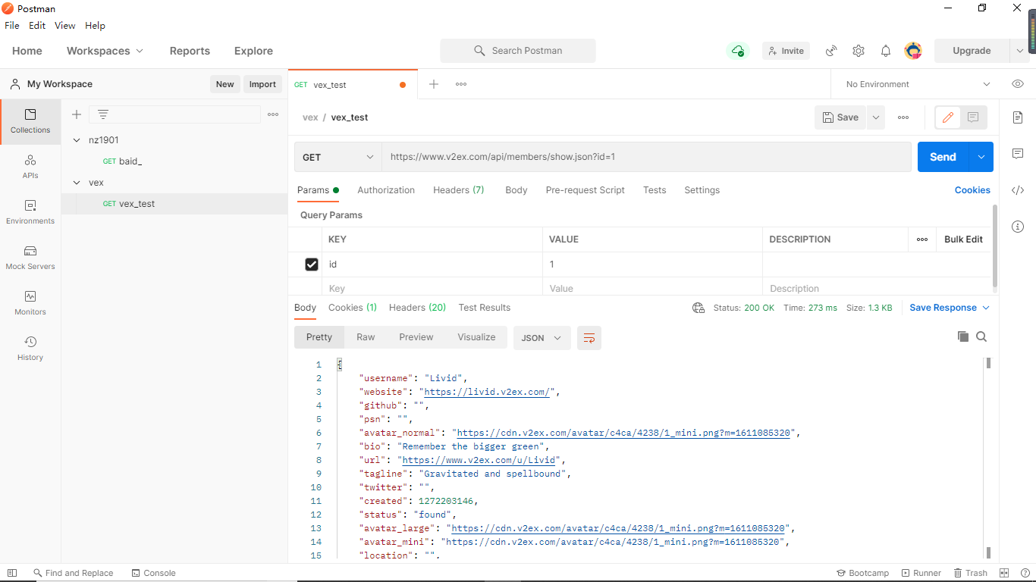Open the Runner in status bar
The width and height of the screenshot is (1036, 582).
click(921, 573)
